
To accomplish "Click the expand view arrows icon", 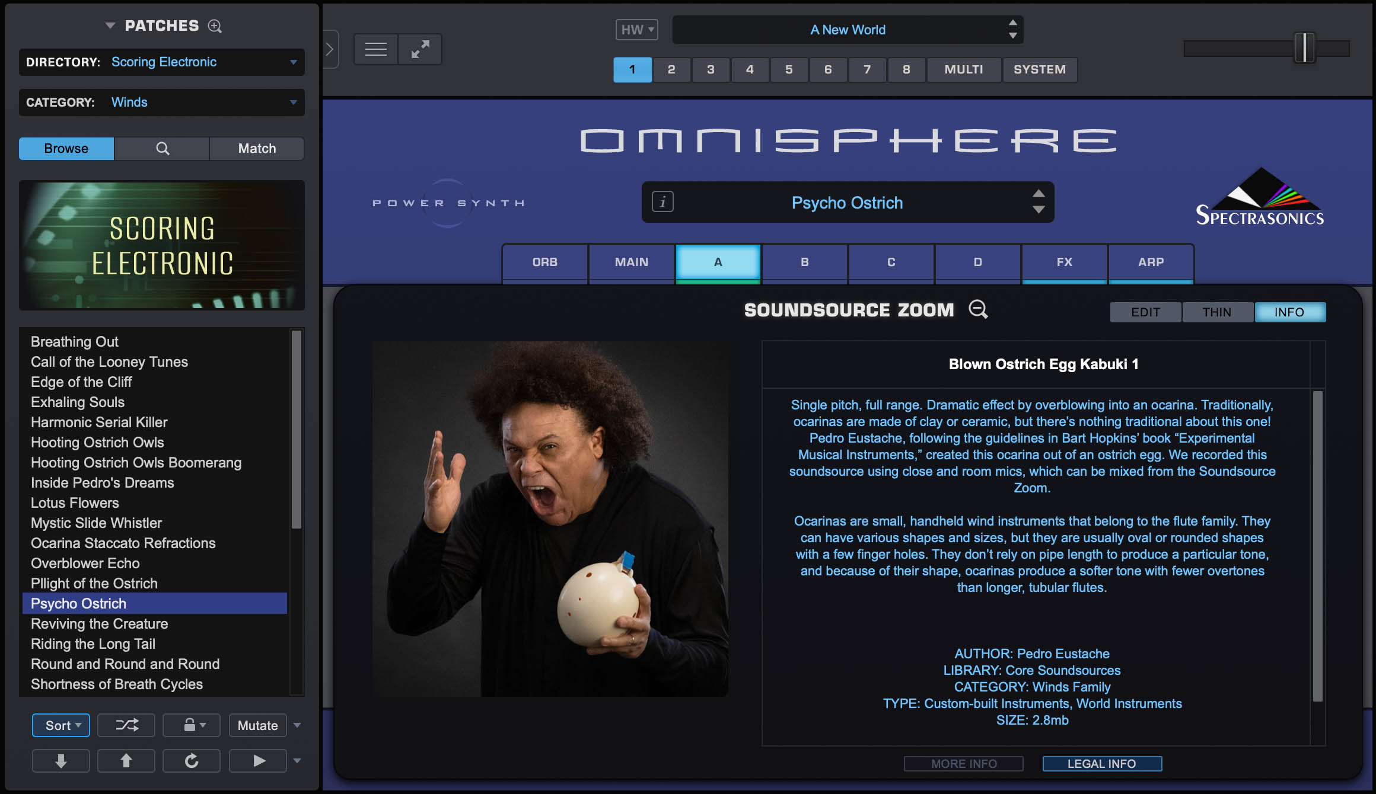I will coord(421,49).
